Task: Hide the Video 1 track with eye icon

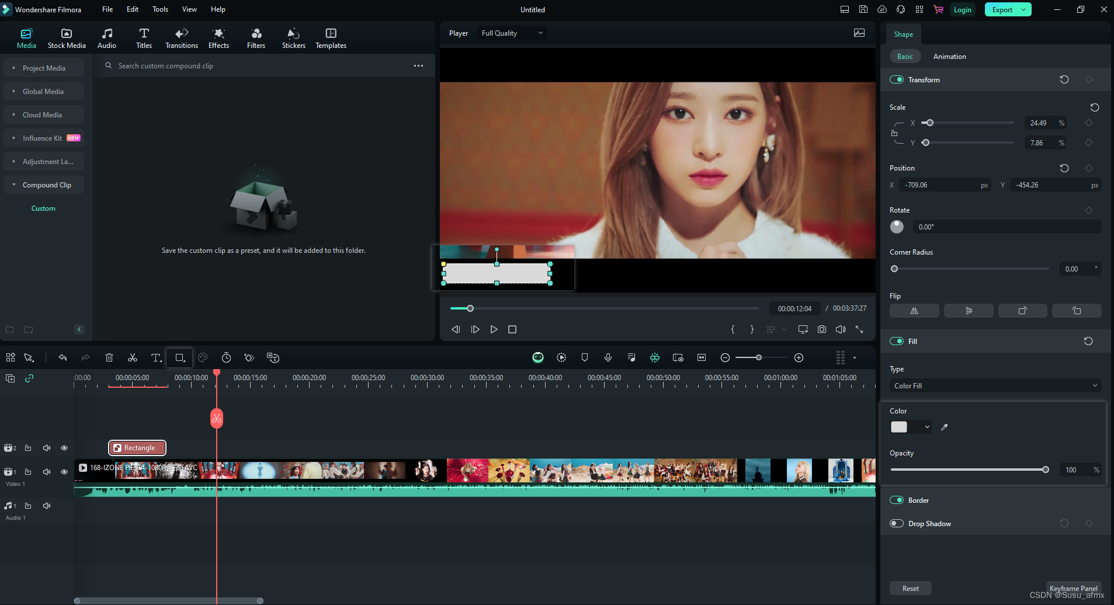Action: coord(64,472)
